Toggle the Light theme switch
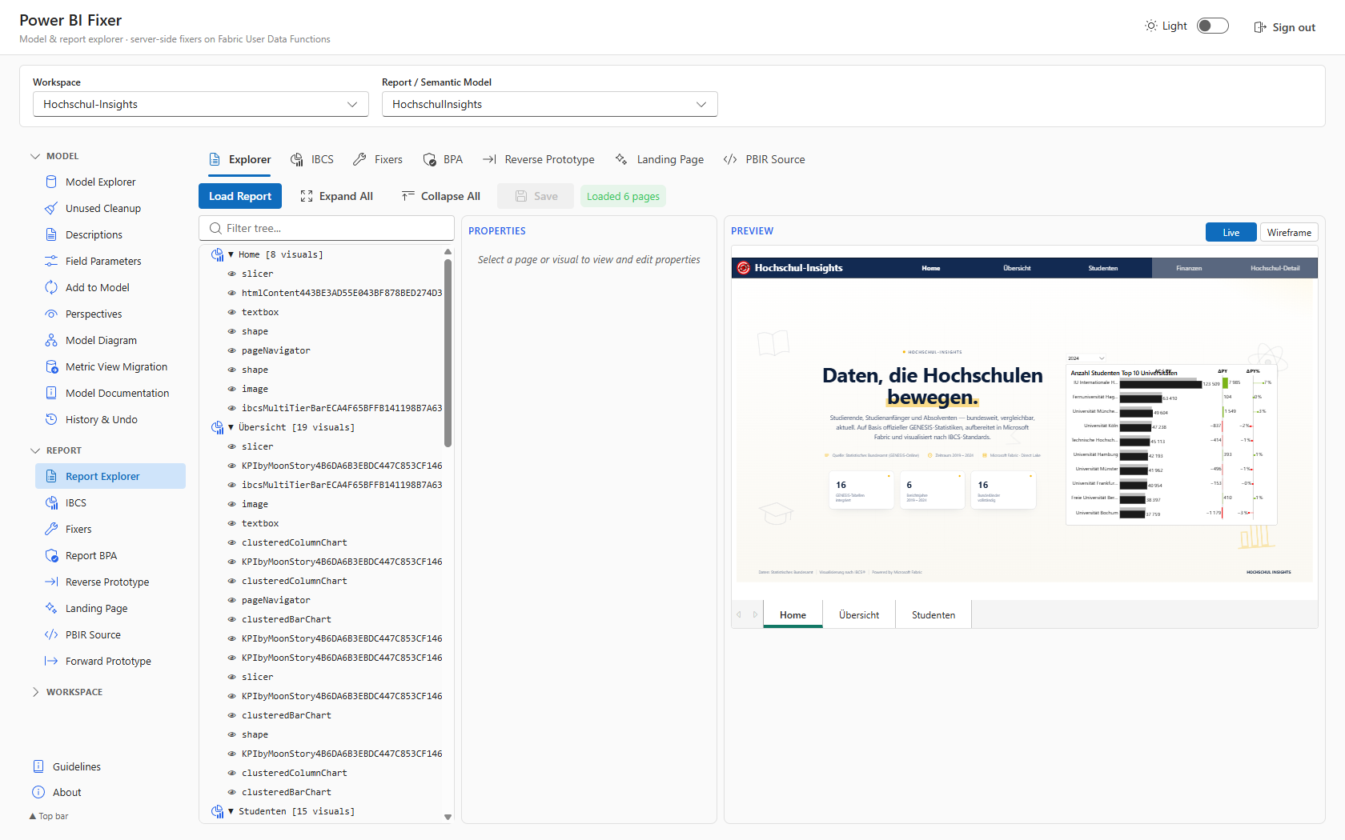Image resolution: width=1345 pixels, height=840 pixels. click(x=1212, y=26)
